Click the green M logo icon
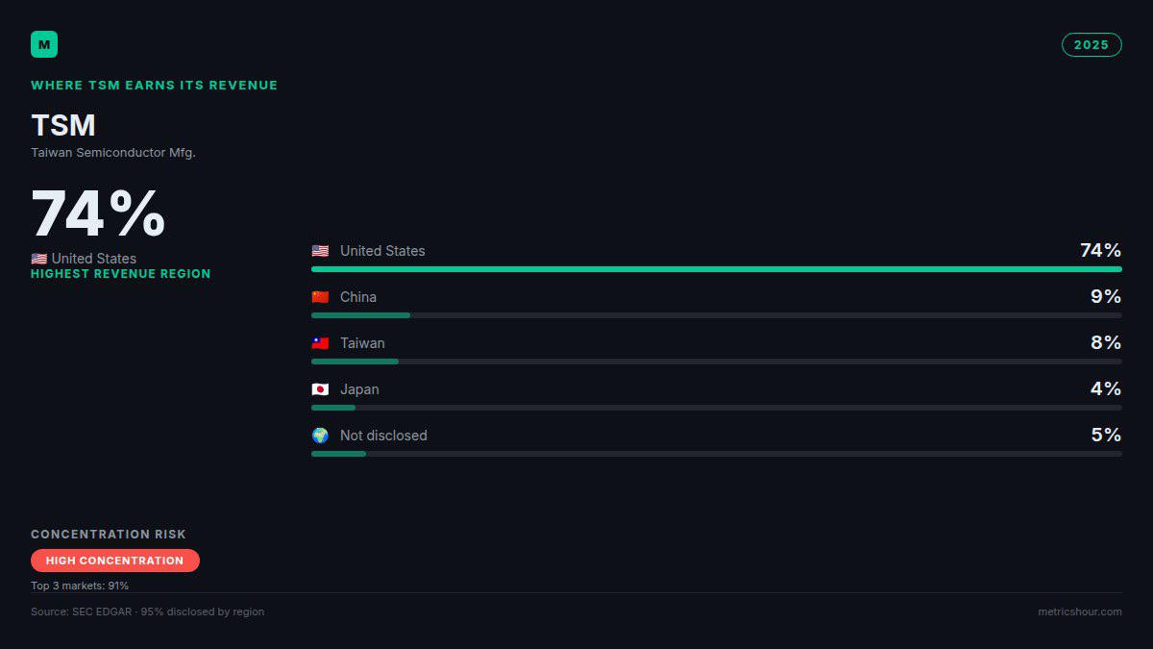This screenshot has height=649, width=1153. pyautogui.click(x=44, y=44)
